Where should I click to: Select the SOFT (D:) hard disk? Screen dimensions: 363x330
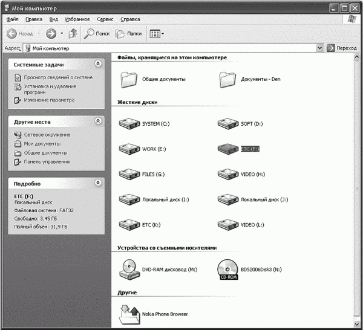[227, 124]
